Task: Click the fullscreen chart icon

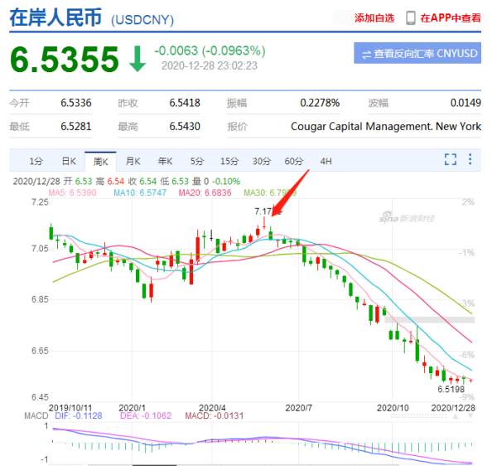Action: 450,159
